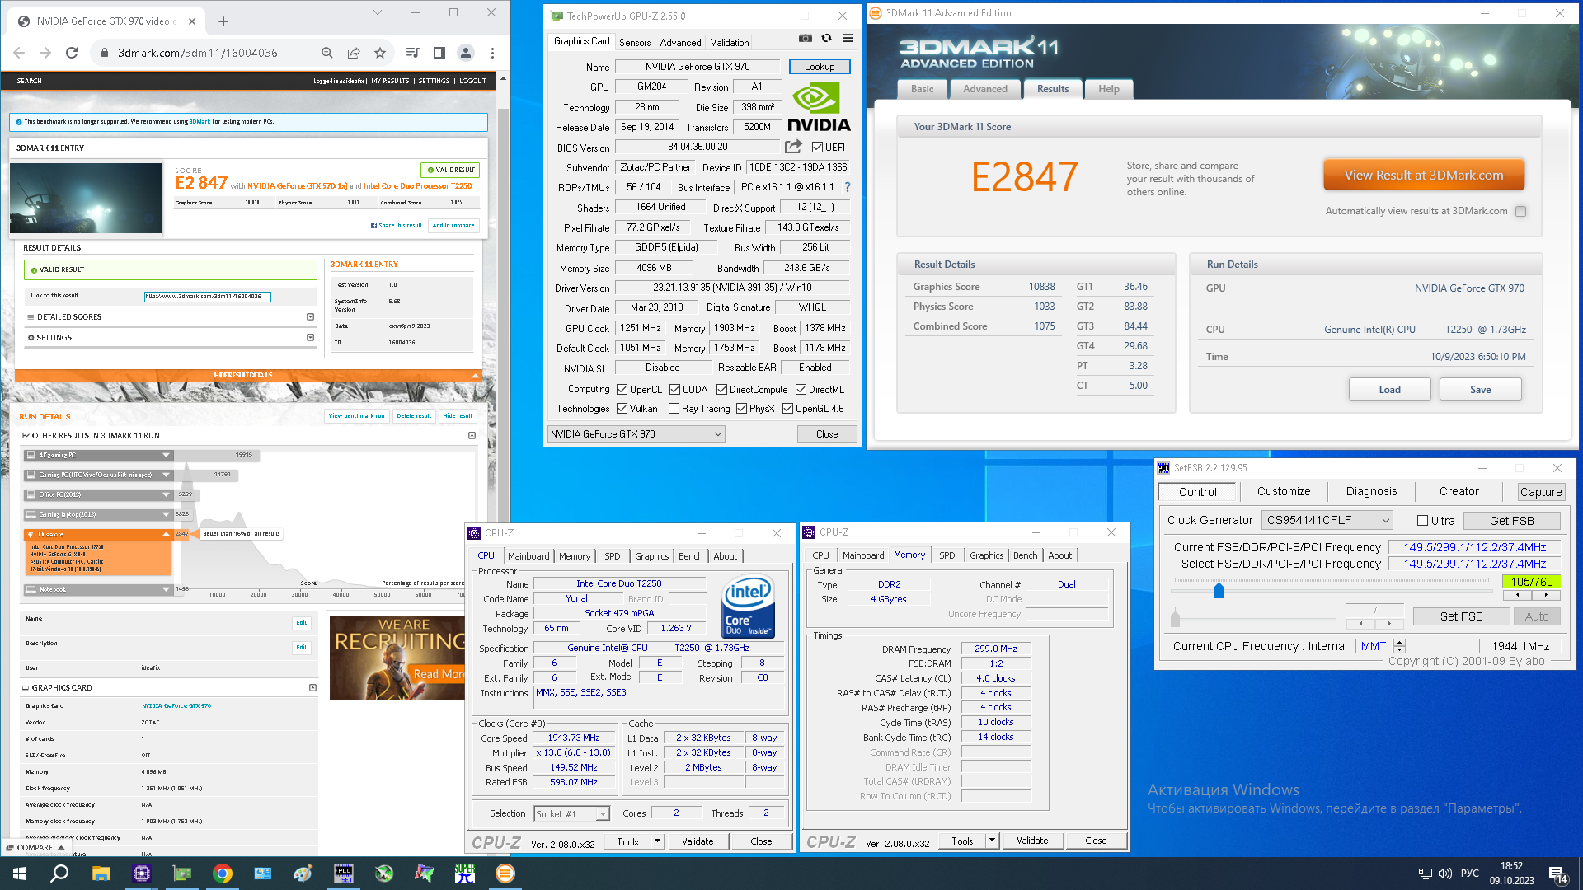Toggle DirectCompute checkbox

(x=721, y=390)
